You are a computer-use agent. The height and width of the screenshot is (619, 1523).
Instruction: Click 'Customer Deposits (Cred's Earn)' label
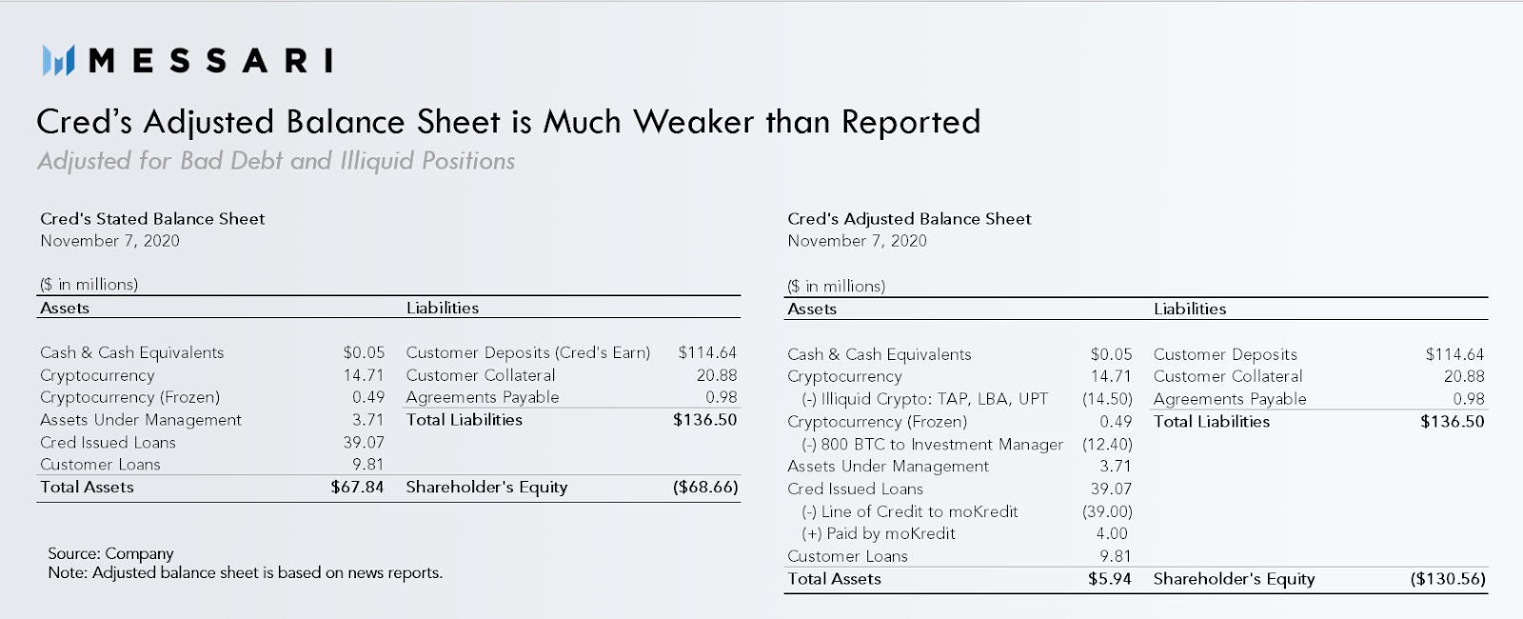point(528,352)
